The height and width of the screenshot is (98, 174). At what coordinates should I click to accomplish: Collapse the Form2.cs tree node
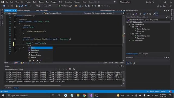tap(130, 33)
